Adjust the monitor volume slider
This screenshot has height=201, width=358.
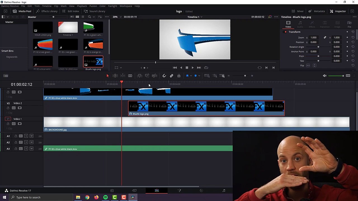click(336, 76)
